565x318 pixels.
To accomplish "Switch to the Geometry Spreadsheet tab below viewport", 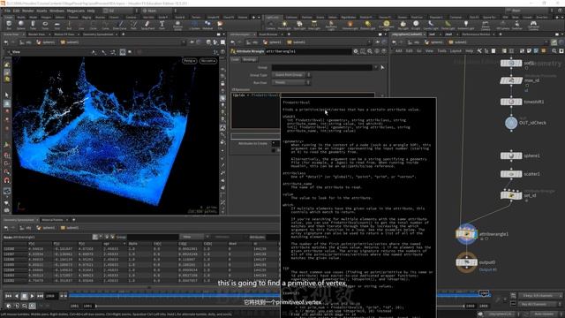I will point(19,220).
